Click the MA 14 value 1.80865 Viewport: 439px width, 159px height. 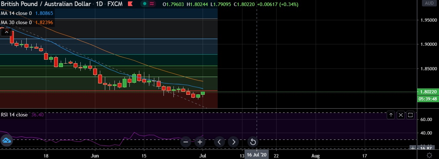[x=45, y=13]
